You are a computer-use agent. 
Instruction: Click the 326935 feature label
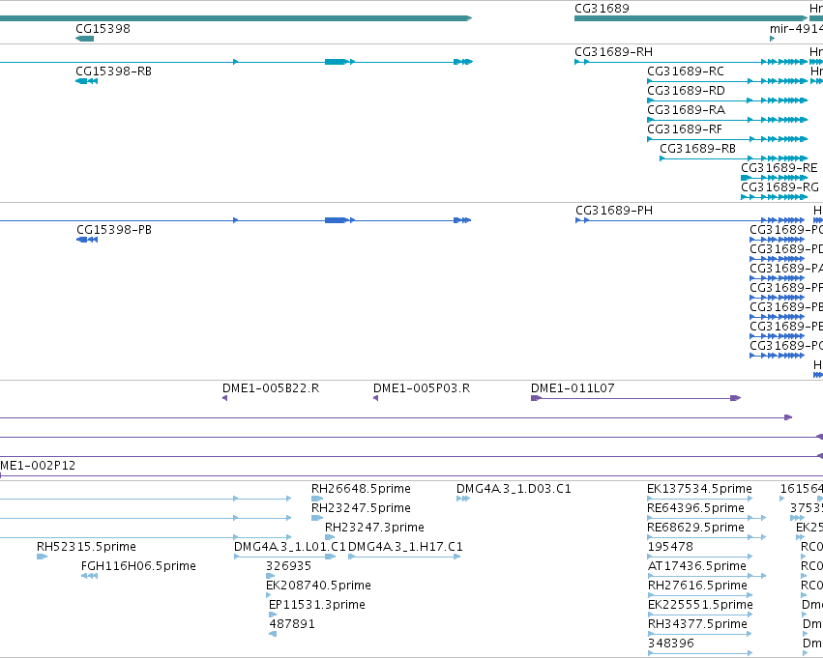[x=289, y=566]
